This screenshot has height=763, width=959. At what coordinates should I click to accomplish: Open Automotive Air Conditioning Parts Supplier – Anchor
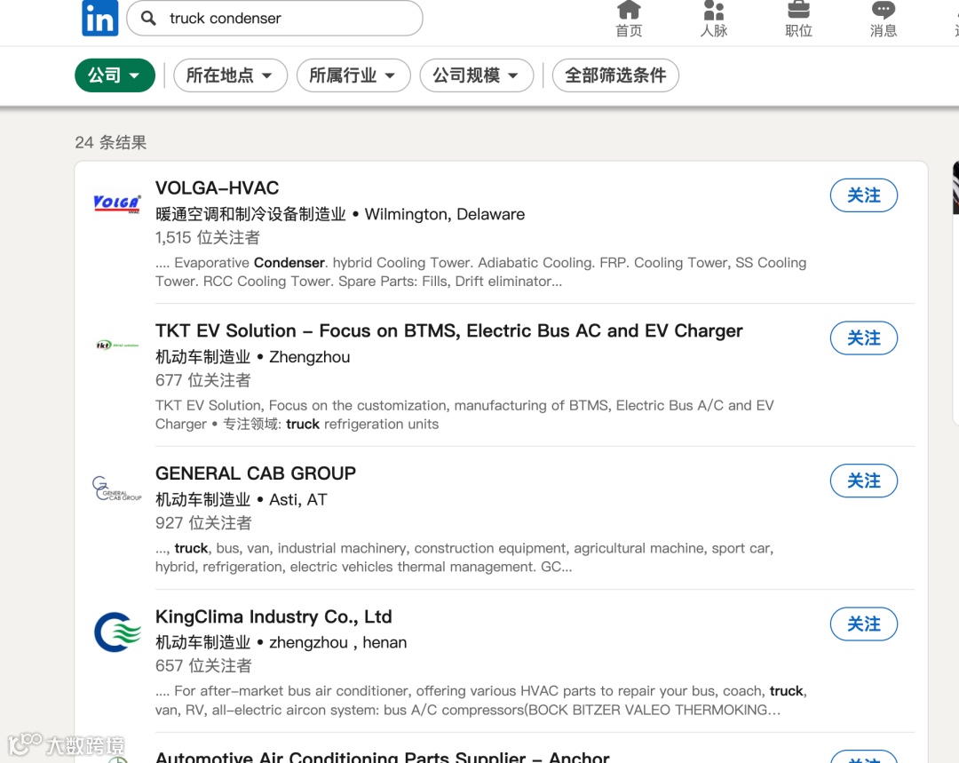click(382, 757)
